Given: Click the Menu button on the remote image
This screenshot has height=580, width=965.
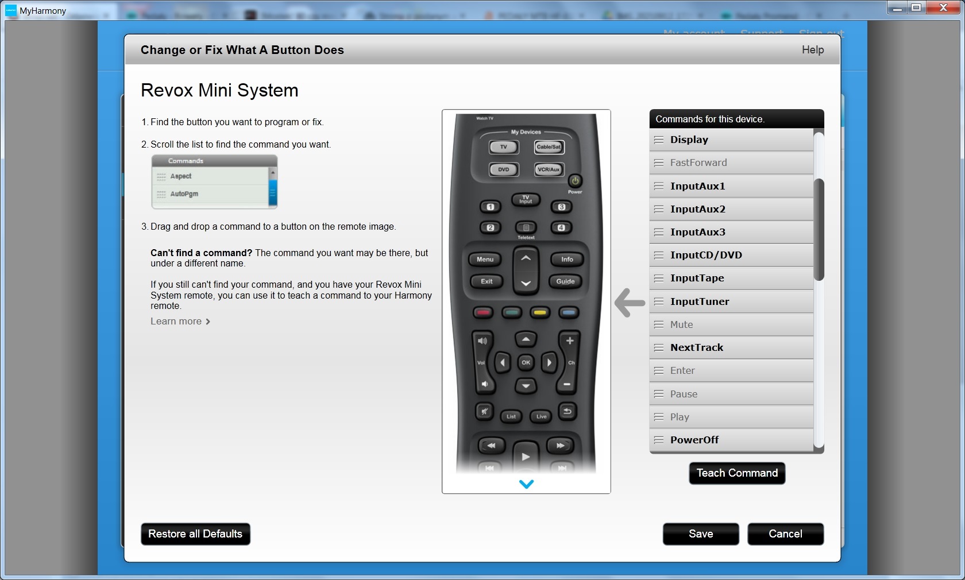Looking at the screenshot, I should [x=485, y=260].
